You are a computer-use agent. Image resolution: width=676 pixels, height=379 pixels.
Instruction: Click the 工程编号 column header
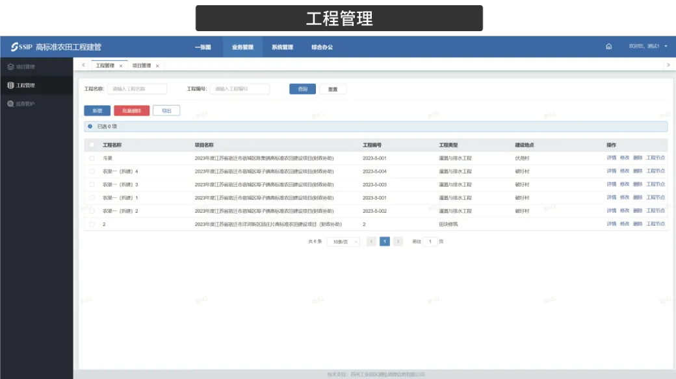[372, 145]
